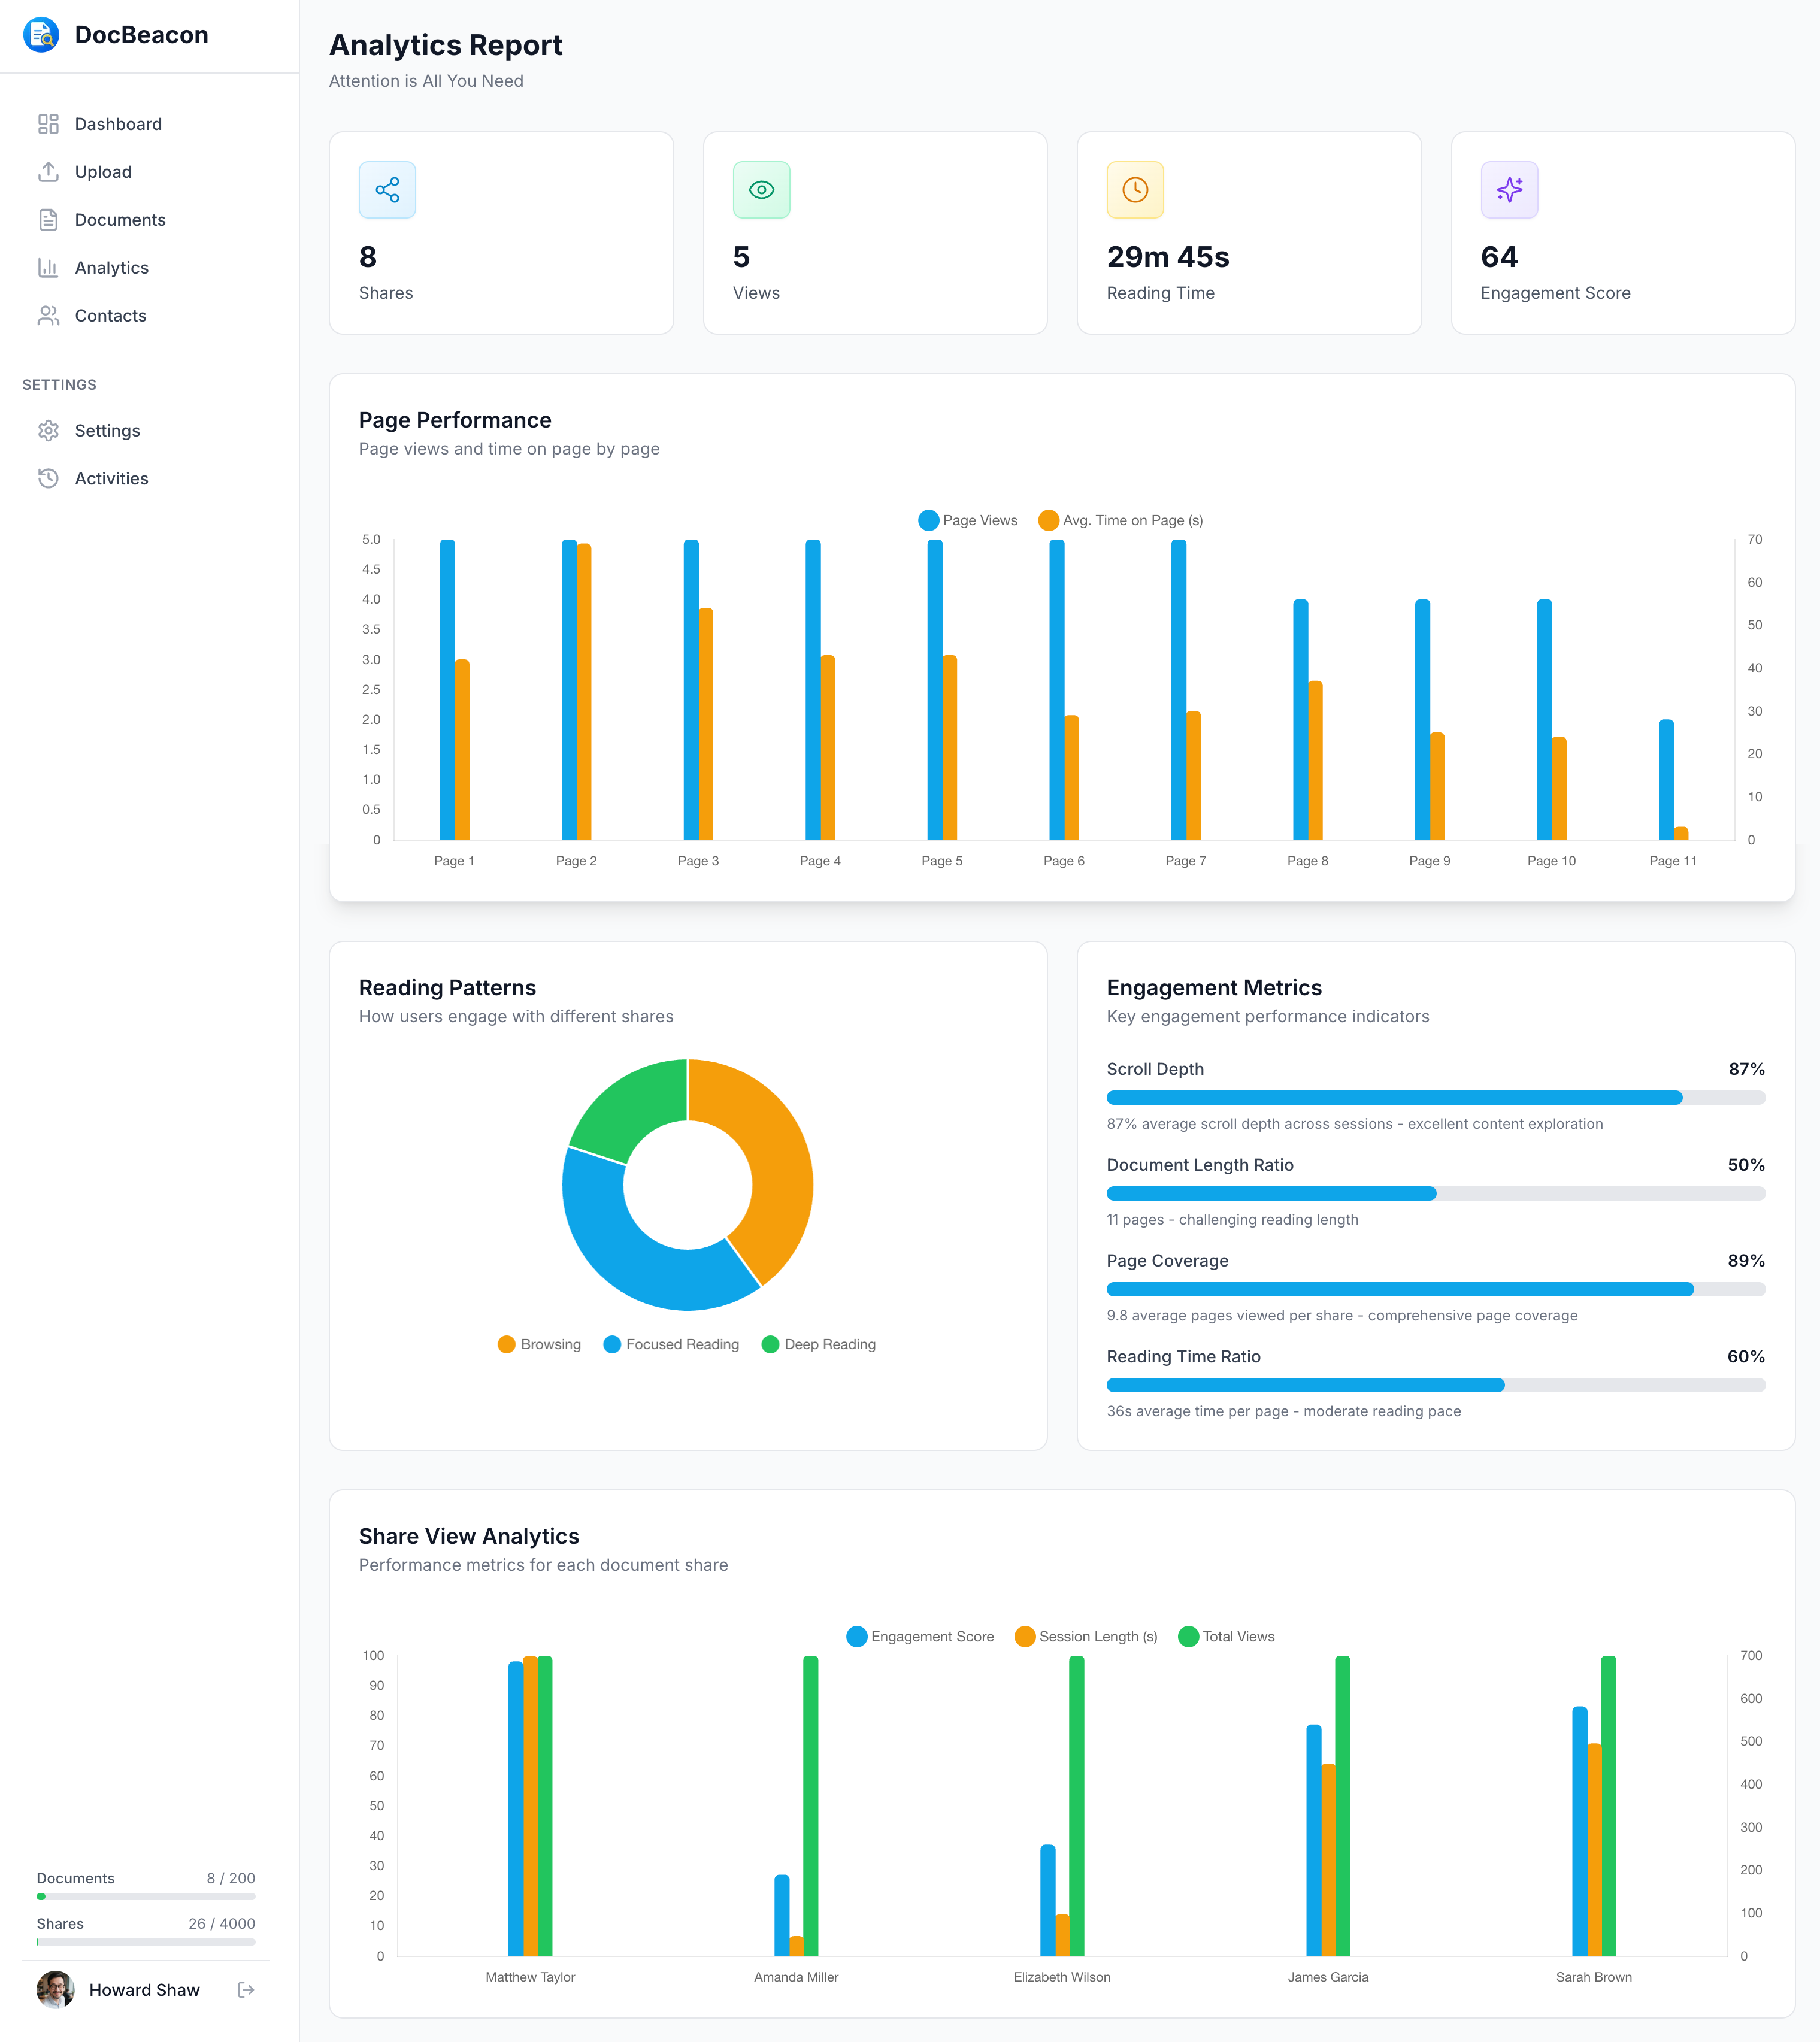Screen dimensions: 1820x2042
Task: Click the Shares stat card share icon
Action: (x=387, y=190)
